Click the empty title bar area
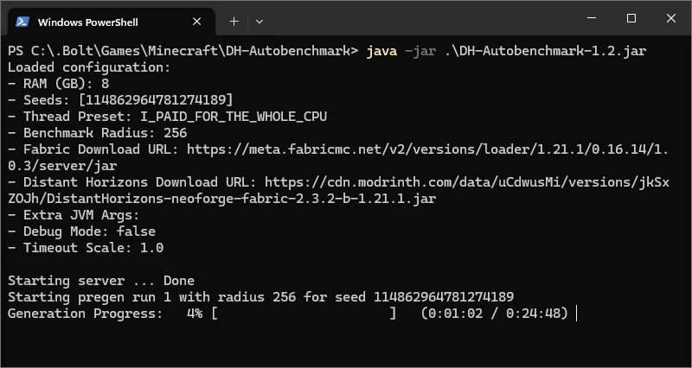The image size is (692, 368). click(415, 19)
